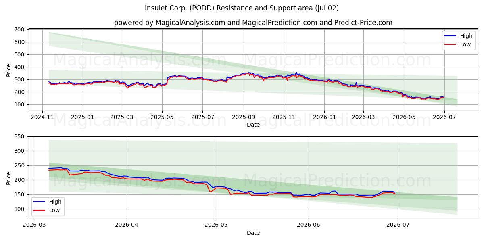Click the '2025-03' label on the top x-axis
Image resolution: width=484 pixels, height=242 pixels.
[122, 117]
